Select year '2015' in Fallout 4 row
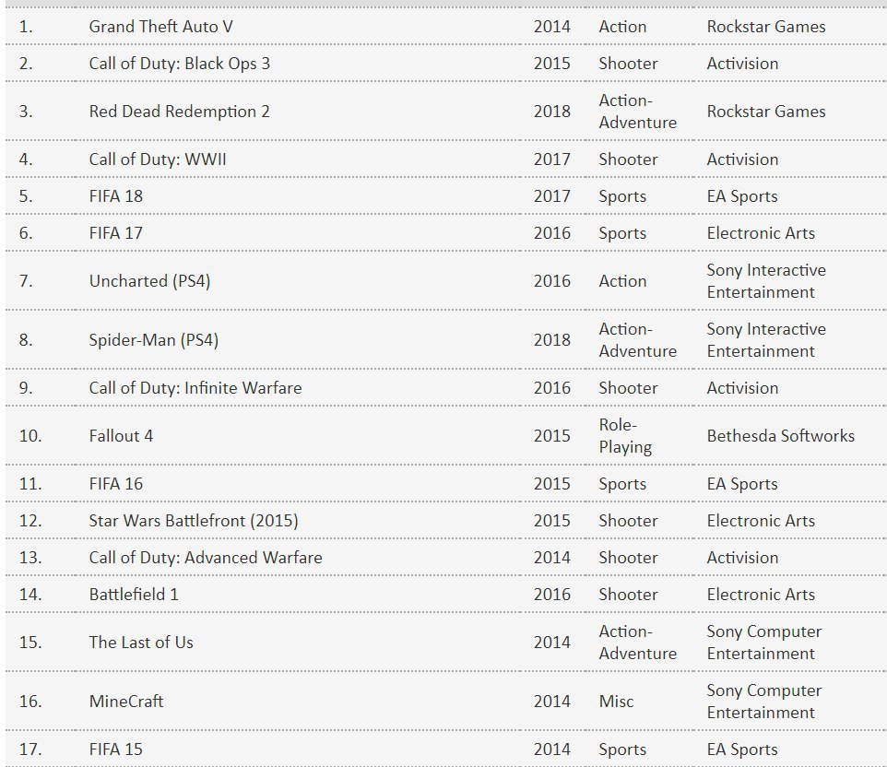 (x=552, y=436)
